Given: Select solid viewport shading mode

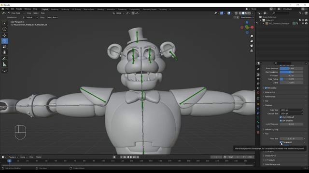Looking at the screenshot, I should click(243, 13).
